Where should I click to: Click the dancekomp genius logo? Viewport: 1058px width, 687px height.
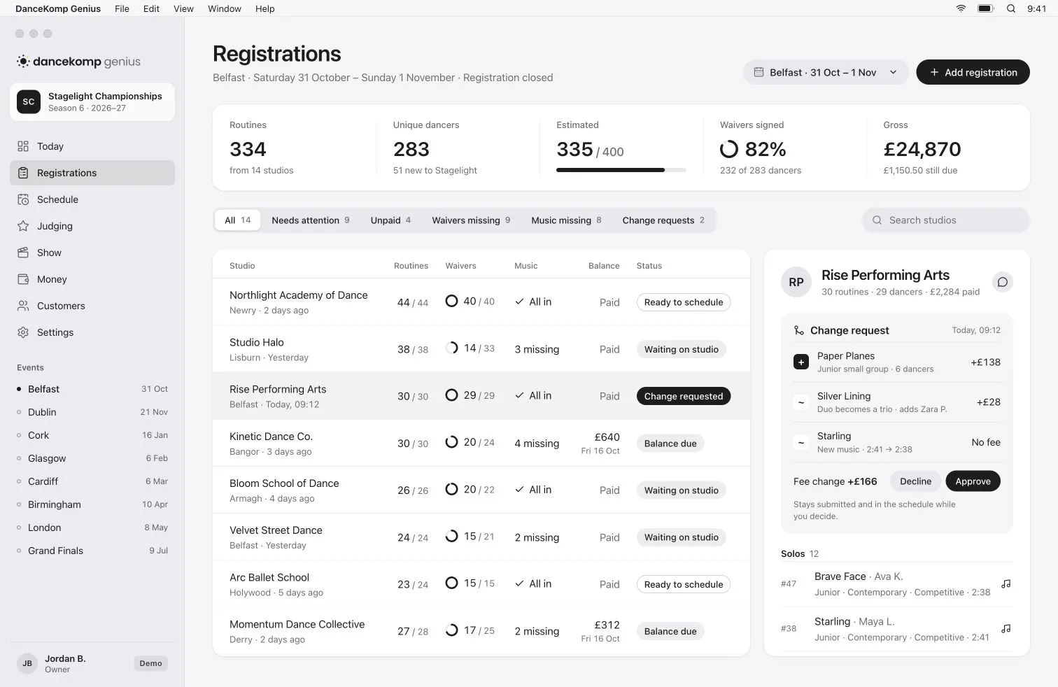click(x=79, y=62)
